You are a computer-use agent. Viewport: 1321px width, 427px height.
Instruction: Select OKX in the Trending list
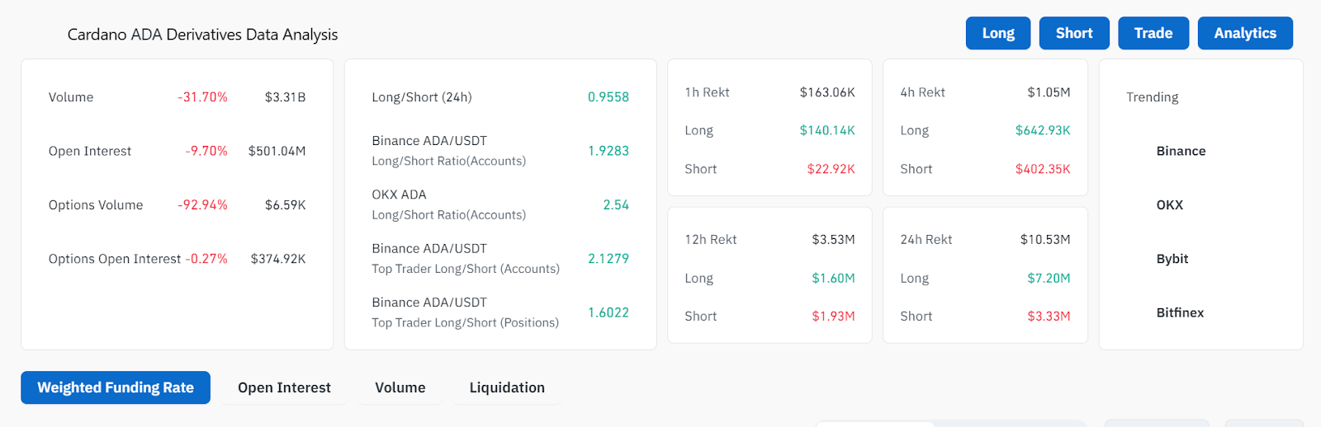pos(1169,204)
